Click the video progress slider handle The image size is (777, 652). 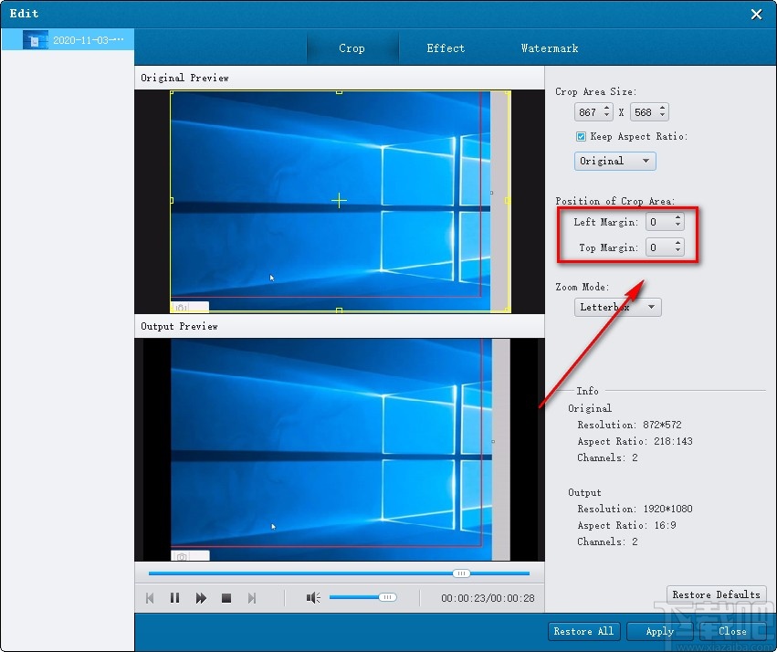pos(461,573)
